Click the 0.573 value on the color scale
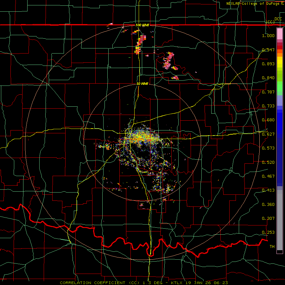 click(x=268, y=148)
